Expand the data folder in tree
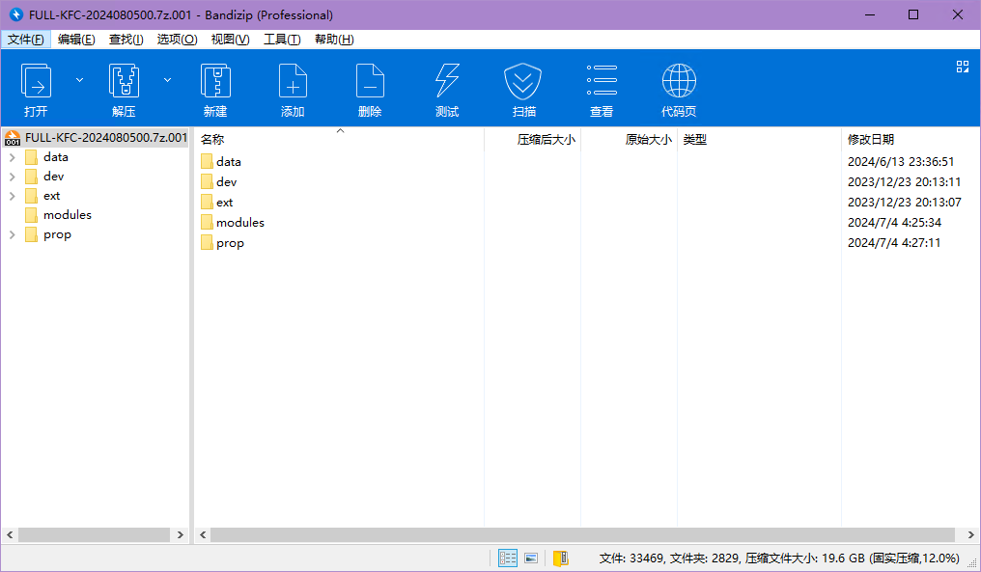Screen dimensions: 981x572 (x=12, y=157)
